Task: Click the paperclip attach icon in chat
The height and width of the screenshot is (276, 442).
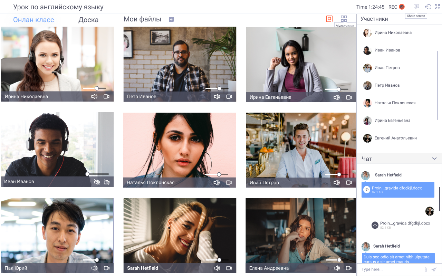Action: coord(426,269)
